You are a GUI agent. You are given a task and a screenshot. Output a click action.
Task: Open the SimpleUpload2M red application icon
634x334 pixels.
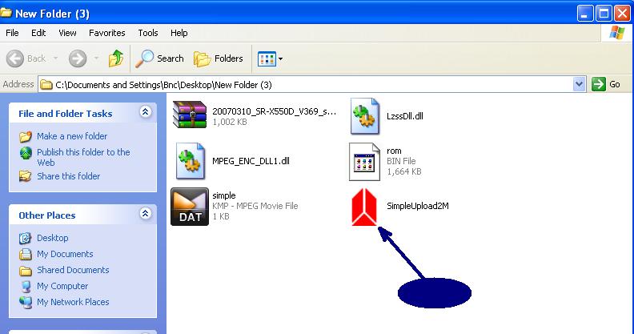point(365,207)
